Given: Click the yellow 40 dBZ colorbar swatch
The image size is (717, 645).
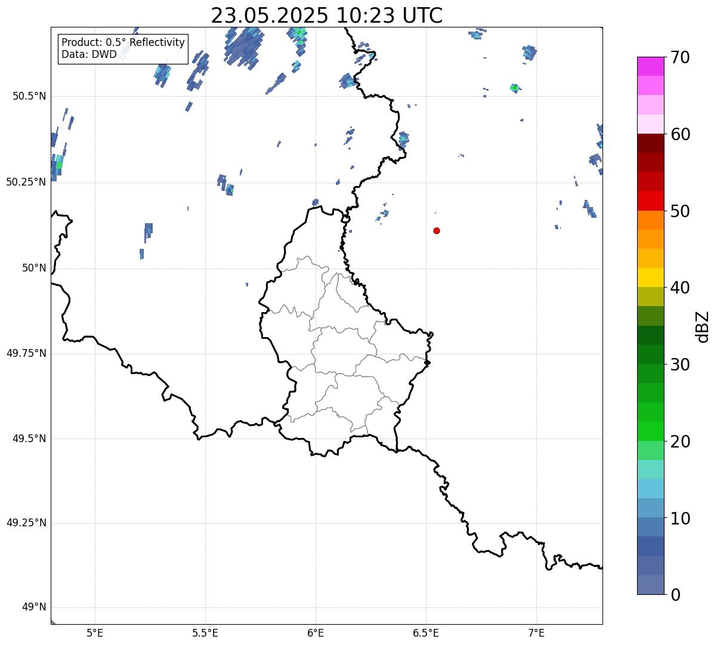Looking at the screenshot, I should [x=650, y=277].
